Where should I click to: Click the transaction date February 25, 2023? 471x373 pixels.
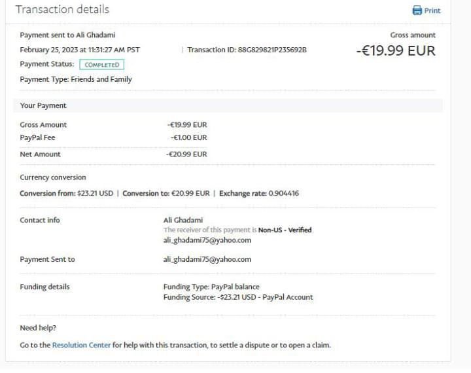pyautogui.click(x=80, y=50)
